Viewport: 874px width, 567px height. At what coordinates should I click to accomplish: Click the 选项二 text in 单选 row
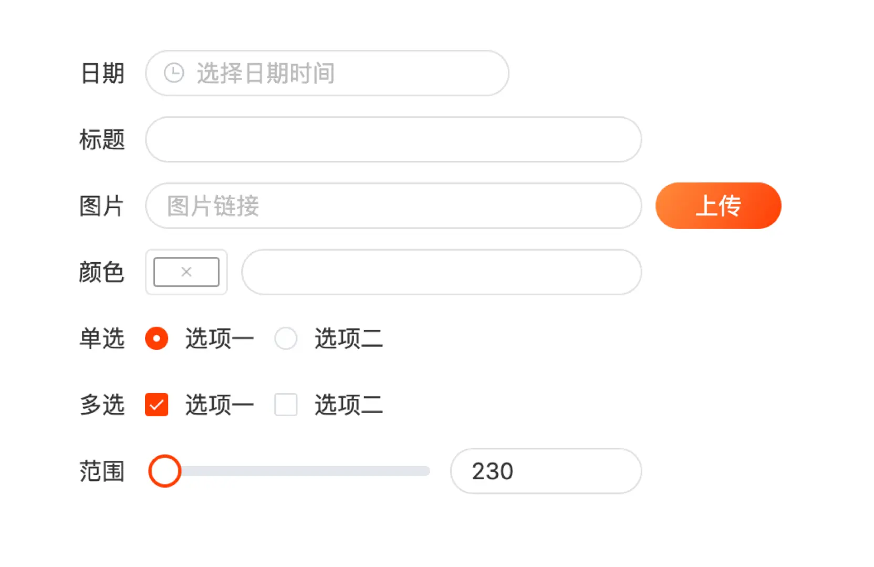[x=348, y=338]
